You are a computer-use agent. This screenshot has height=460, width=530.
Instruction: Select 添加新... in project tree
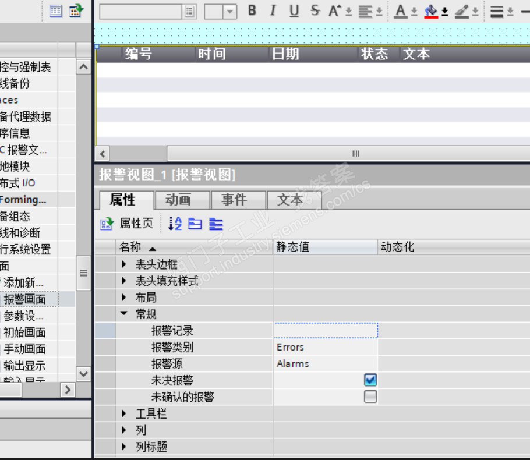23,282
